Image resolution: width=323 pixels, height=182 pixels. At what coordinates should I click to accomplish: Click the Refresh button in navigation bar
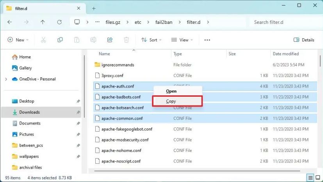tap(59, 22)
